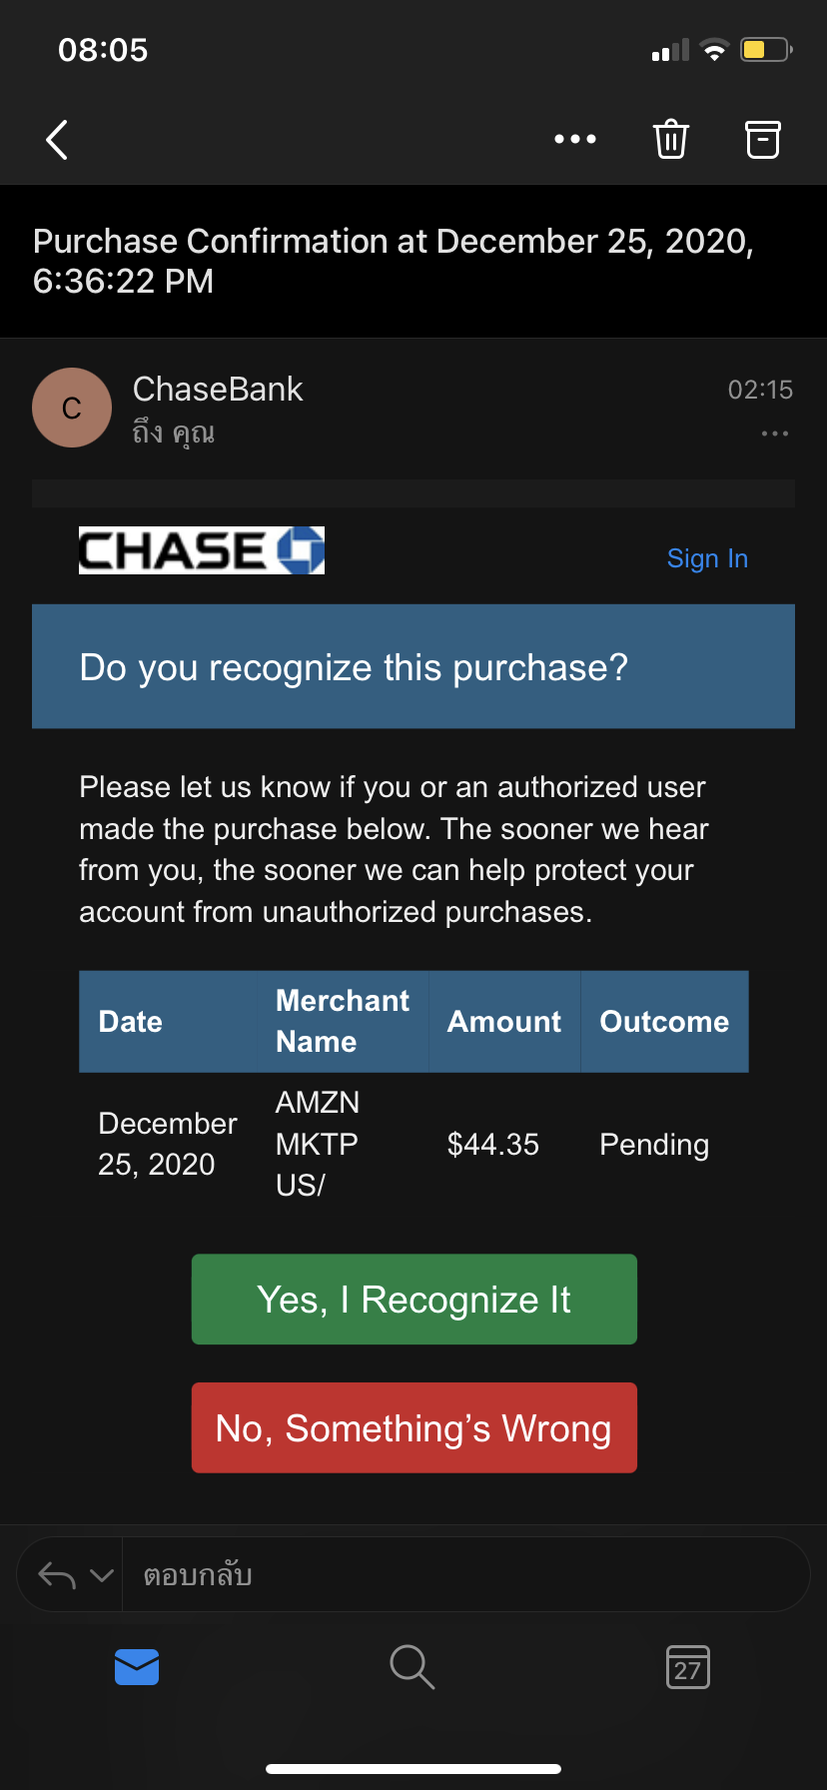Expand recipient details ถึง คุณ
827x1790 pixels.
coord(174,433)
